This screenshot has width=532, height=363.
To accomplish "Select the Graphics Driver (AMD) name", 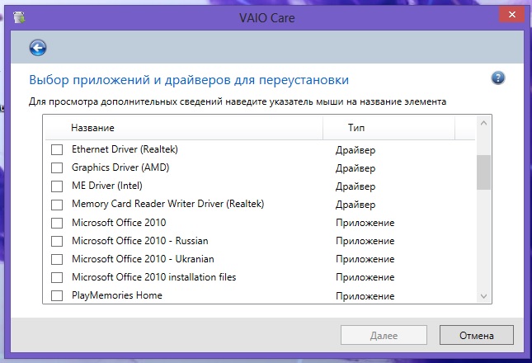I will pyautogui.click(x=120, y=167).
